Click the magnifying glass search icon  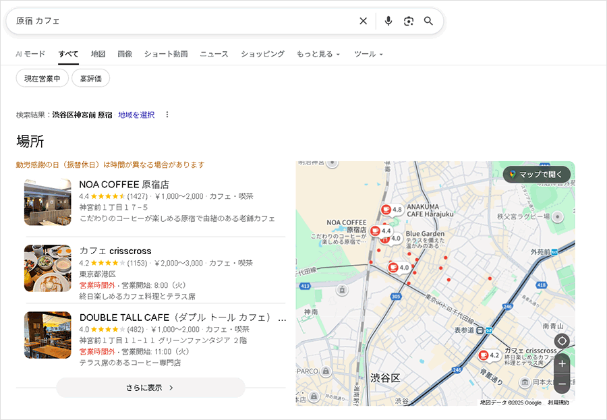tap(428, 21)
